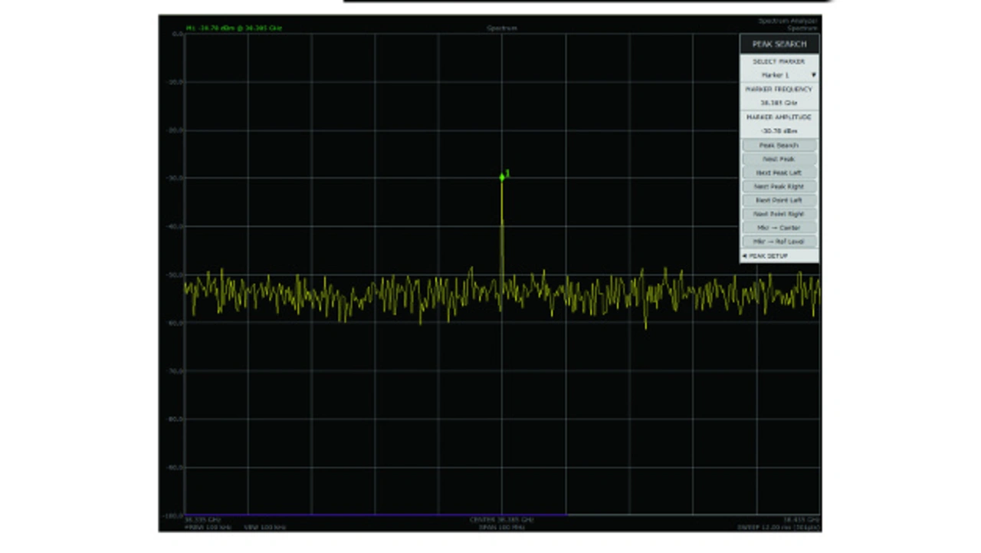
Task: Jump to the Next Peak
Action: point(779,159)
